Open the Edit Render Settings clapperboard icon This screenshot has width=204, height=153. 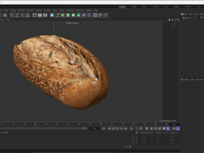coord(45,15)
